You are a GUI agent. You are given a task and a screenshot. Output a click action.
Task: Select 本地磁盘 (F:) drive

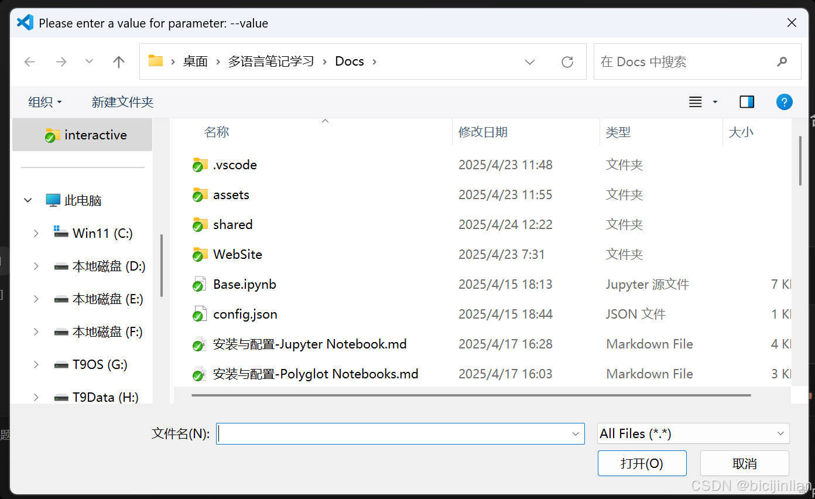[x=98, y=331]
